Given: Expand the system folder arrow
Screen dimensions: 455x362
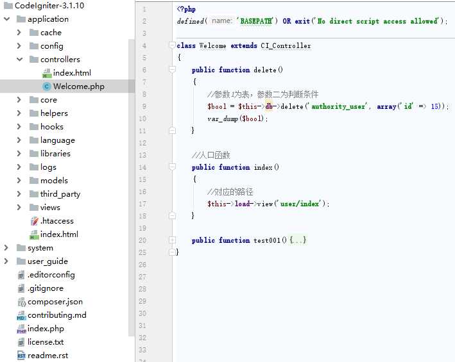Looking at the screenshot, I should point(6,247).
